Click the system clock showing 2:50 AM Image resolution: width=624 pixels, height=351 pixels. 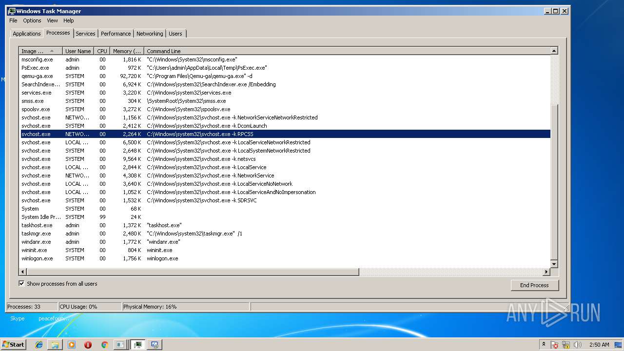(x=599, y=345)
